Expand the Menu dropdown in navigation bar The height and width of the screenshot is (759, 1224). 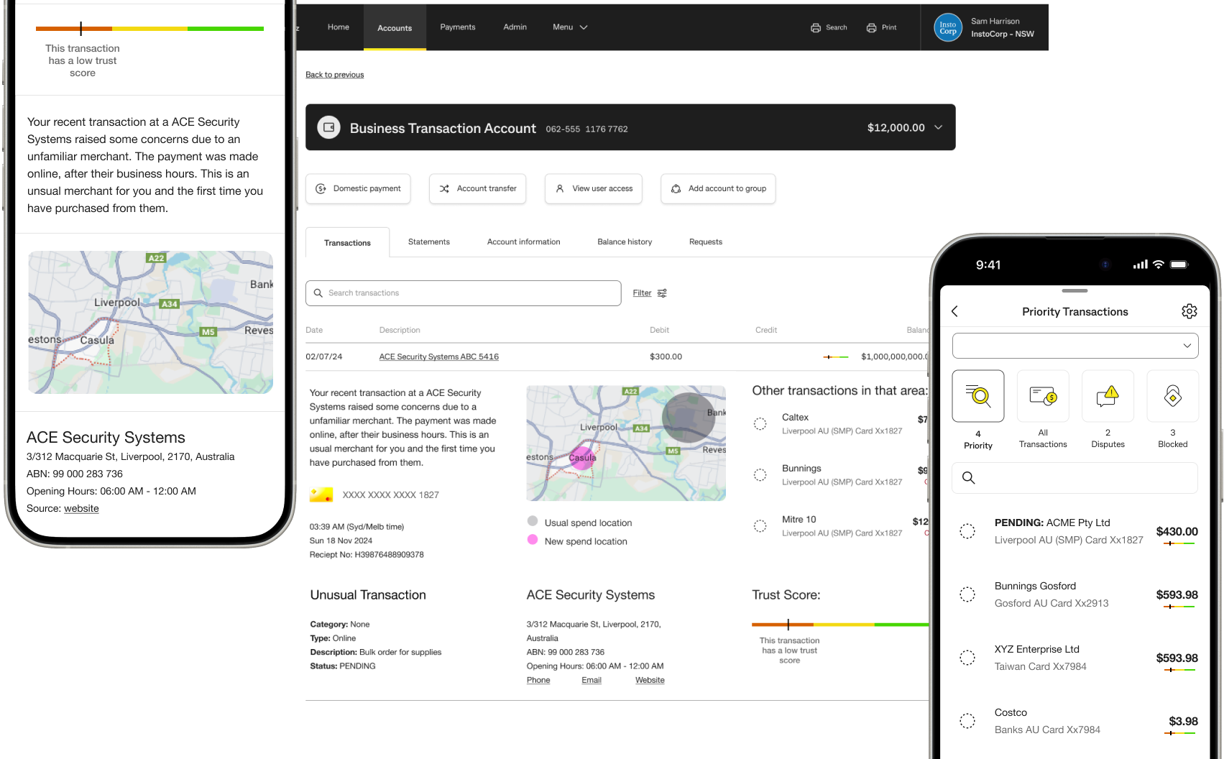click(570, 27)
